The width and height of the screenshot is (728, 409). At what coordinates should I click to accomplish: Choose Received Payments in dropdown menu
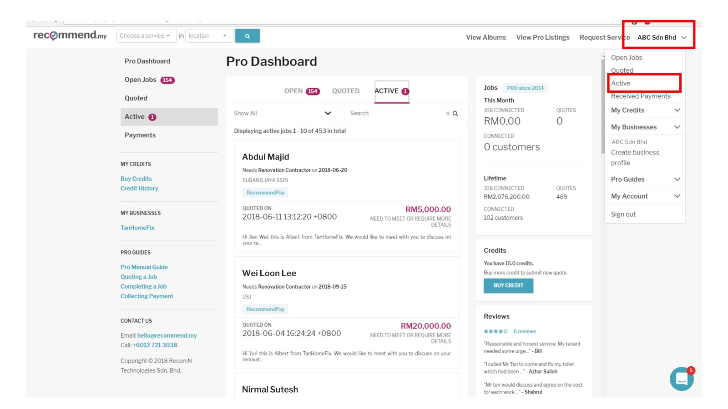click(641, 96)
